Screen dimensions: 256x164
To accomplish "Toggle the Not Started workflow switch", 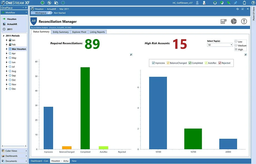I will coord(49,13).
